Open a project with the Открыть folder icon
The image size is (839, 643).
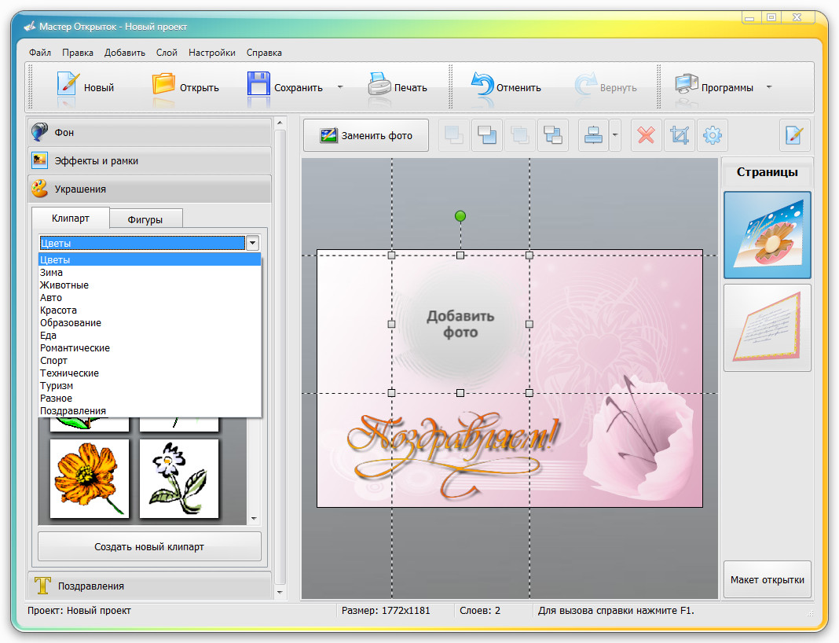[164, 85]
